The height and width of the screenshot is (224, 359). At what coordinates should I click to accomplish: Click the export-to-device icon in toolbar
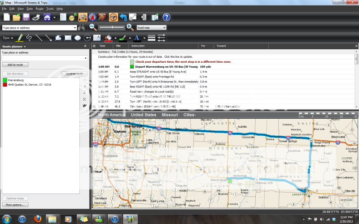pyautogui.click(x=144, y=17)
